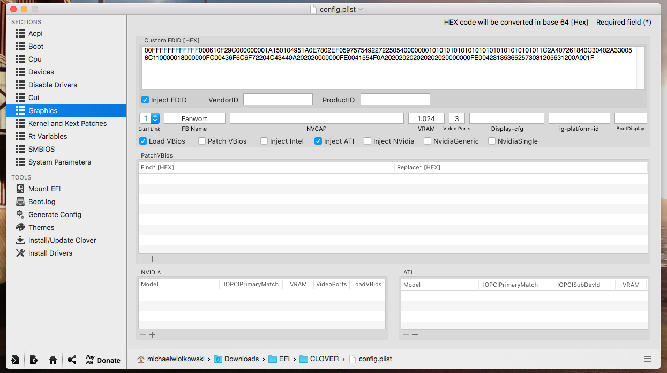Add an ATI table entry with plus

point(415,334)
